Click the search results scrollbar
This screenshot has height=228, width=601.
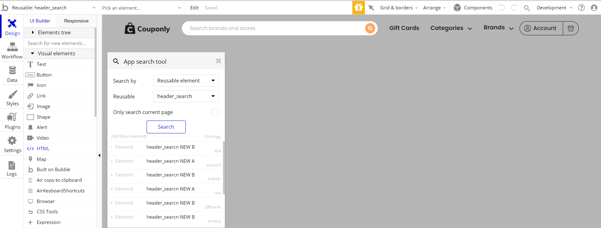tap(224, 168)
